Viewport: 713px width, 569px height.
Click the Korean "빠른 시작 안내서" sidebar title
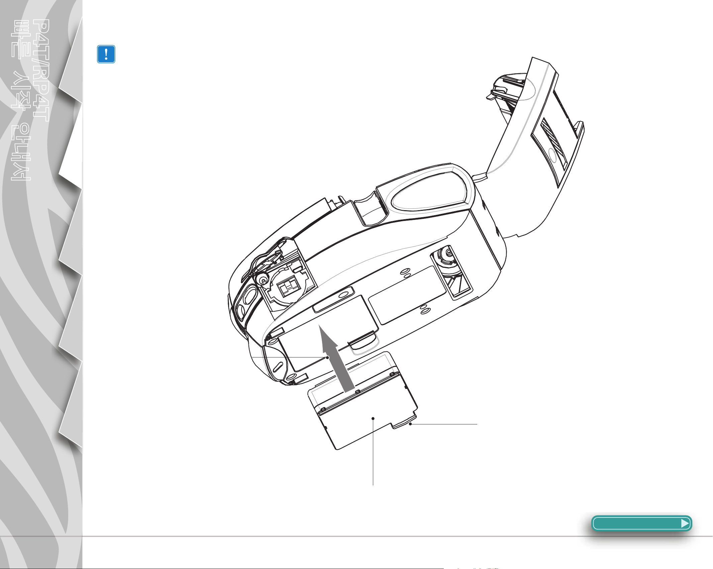tap(21, 100)
